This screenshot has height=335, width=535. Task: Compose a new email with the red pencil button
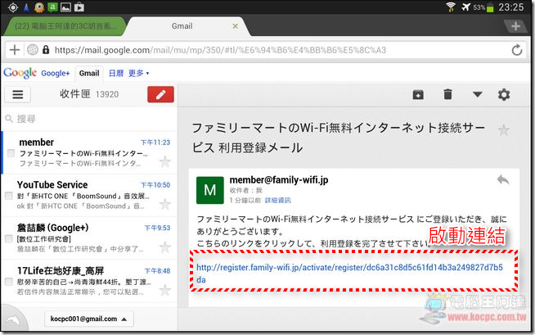point(160,94)
